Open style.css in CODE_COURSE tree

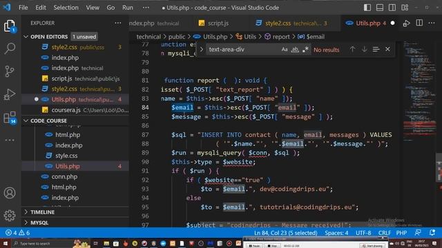[75, 156]
